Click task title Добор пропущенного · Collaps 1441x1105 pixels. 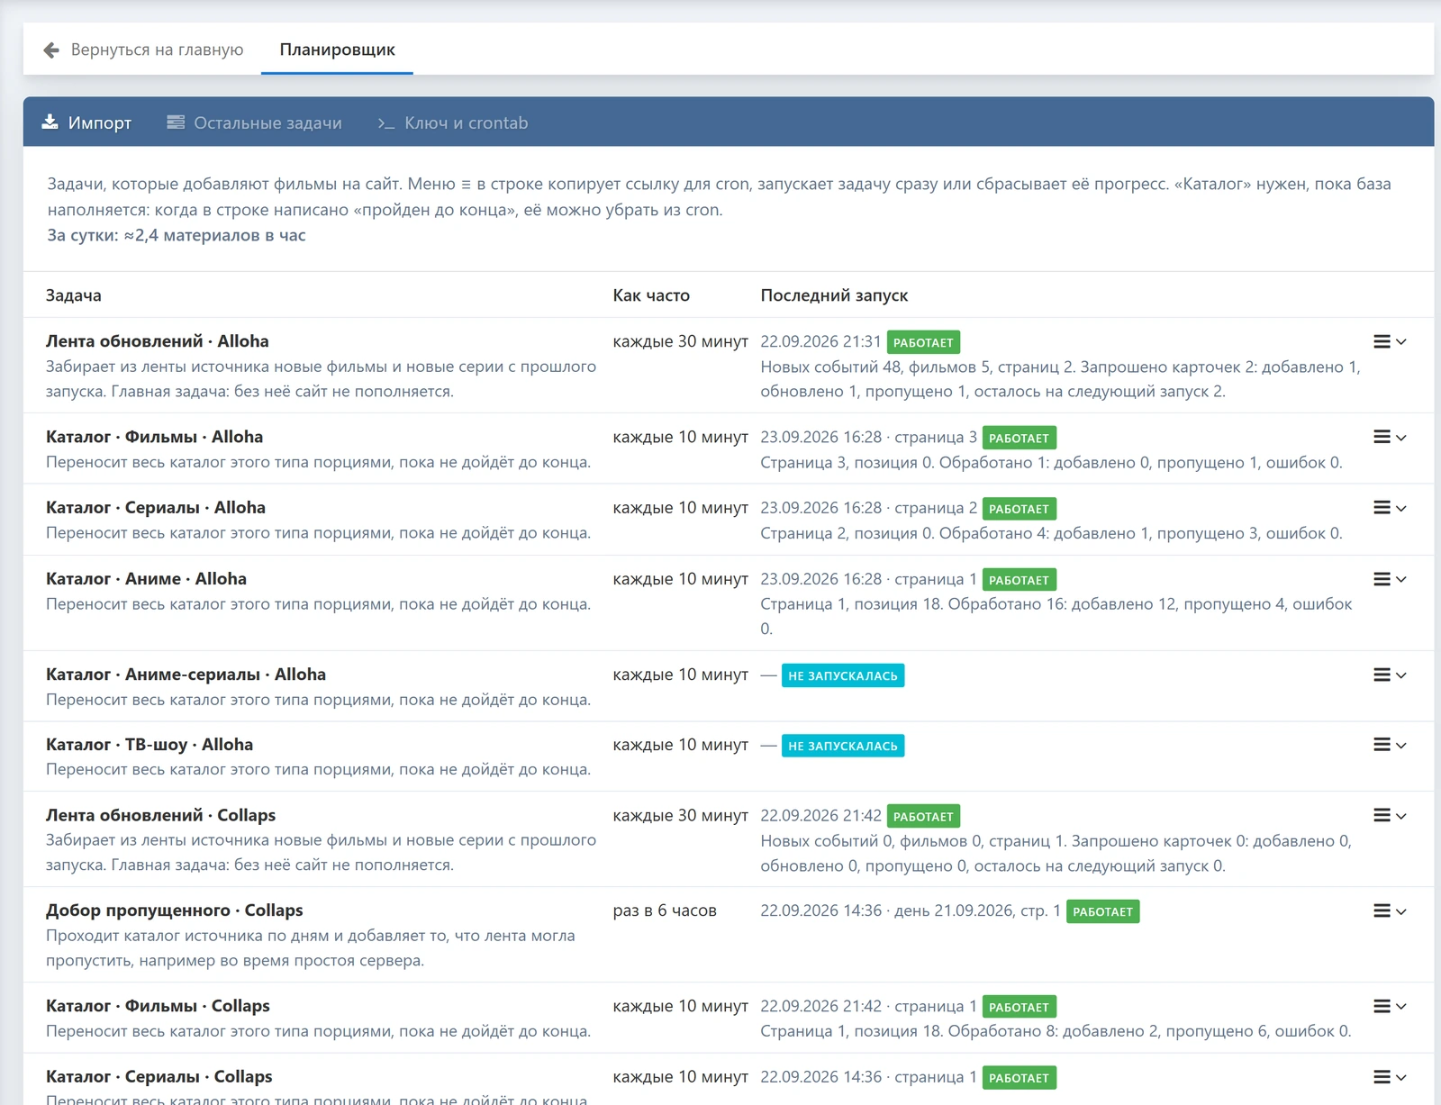coord(175,910)
